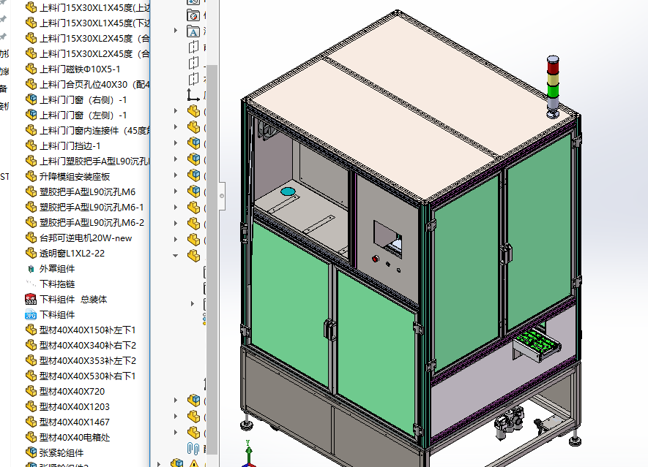Open the Sensors folder in the feature tree

coord(193,15)
